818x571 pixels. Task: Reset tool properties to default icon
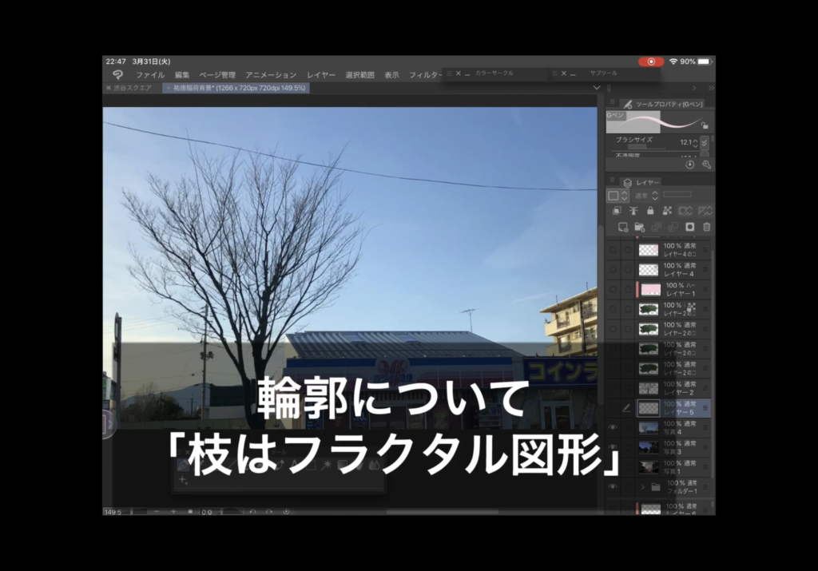tap(689, 165)
